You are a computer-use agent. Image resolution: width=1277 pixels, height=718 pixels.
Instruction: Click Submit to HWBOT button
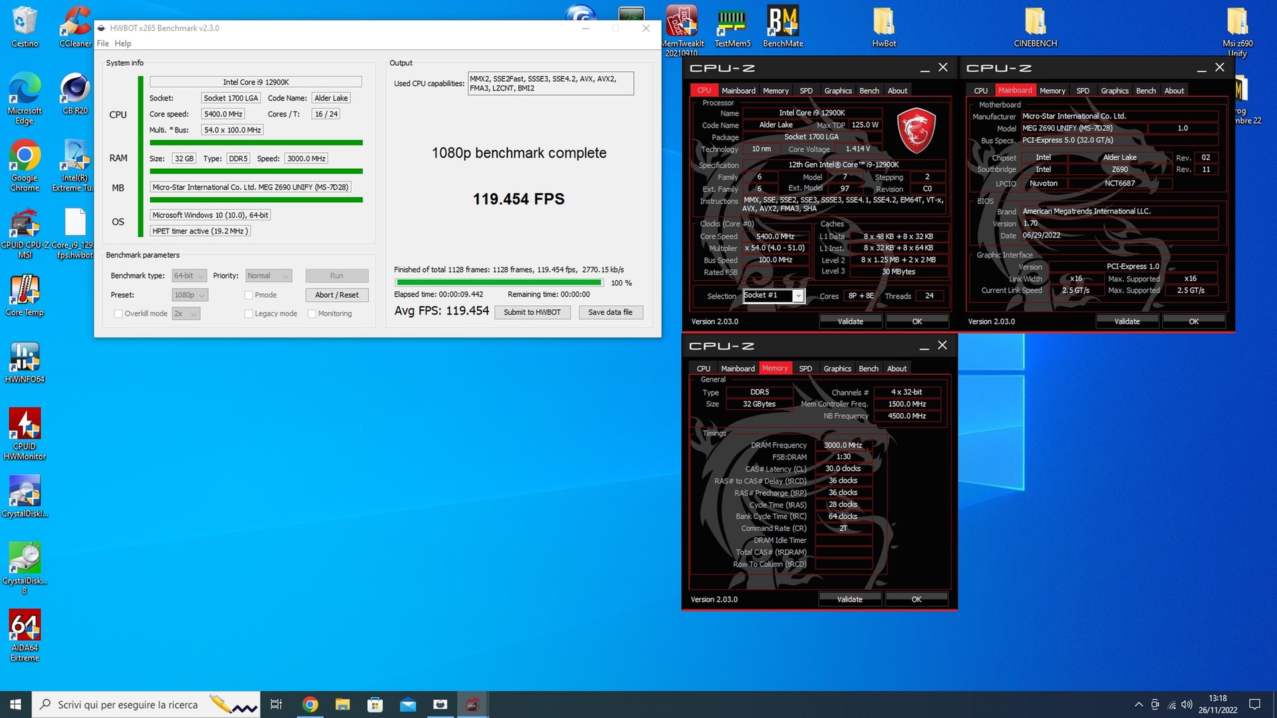point(532,312)
